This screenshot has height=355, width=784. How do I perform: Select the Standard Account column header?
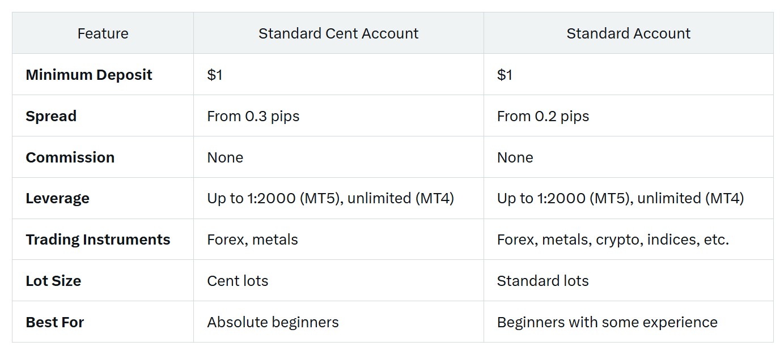click(628, 33)
